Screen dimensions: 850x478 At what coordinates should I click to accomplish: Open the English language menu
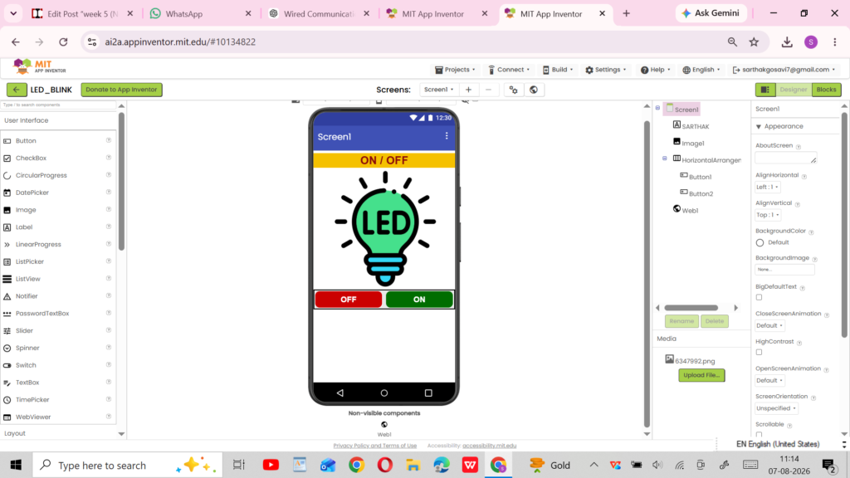701,70
